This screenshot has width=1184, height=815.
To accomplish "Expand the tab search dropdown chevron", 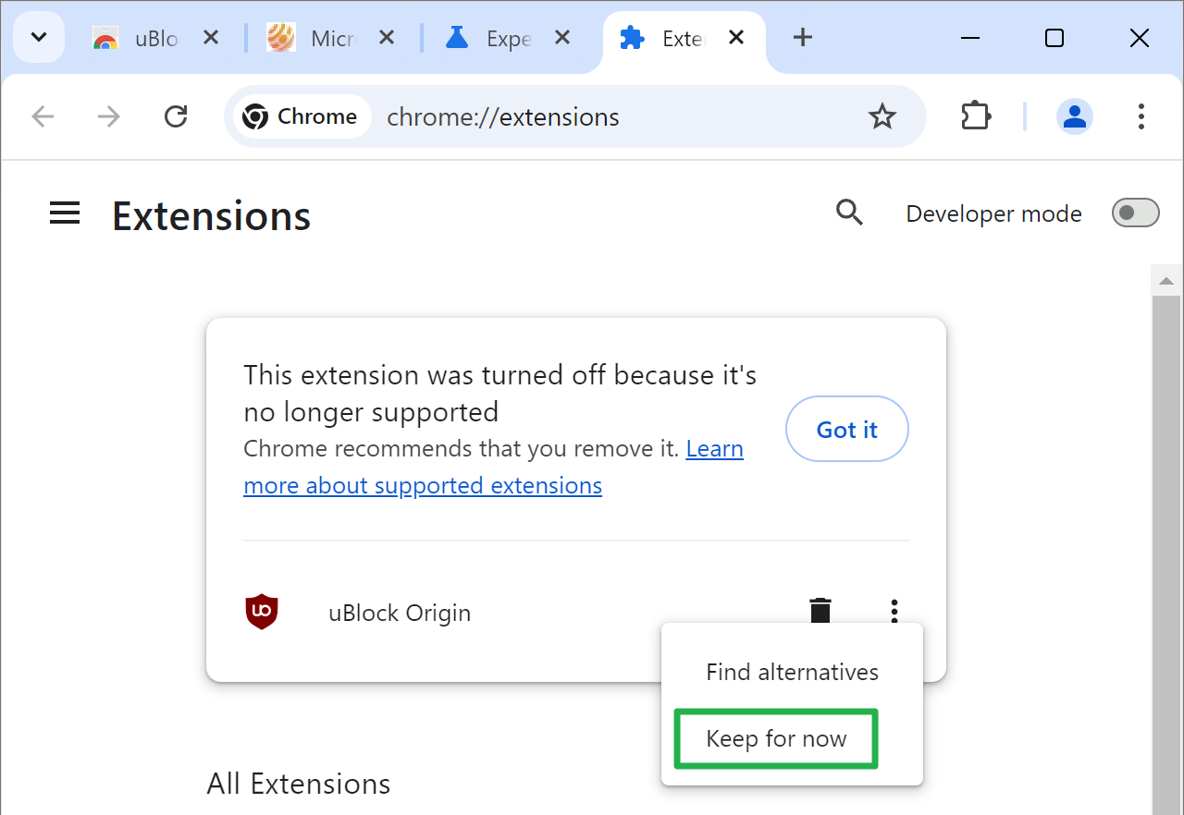I will coord(39,38).
